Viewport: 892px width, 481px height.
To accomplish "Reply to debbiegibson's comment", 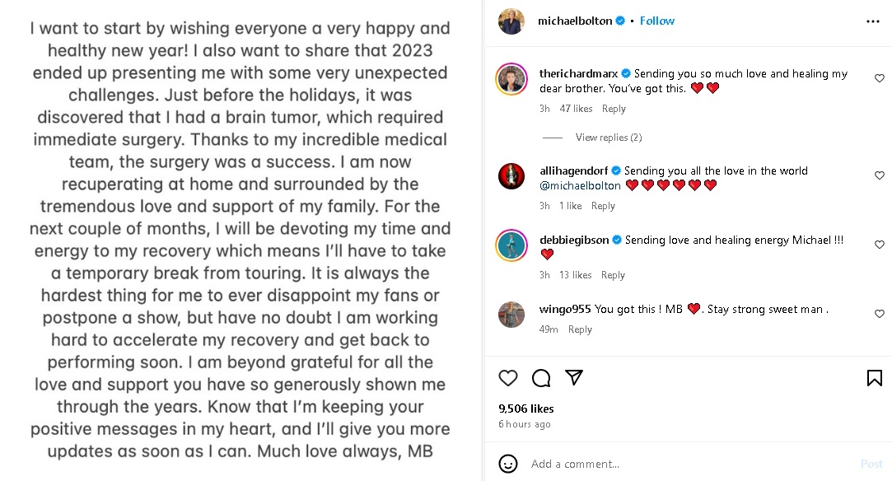I will pos(613,275).
